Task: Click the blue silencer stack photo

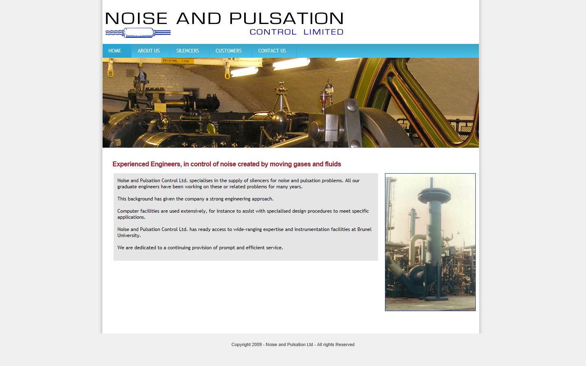Action: [430, 242]
